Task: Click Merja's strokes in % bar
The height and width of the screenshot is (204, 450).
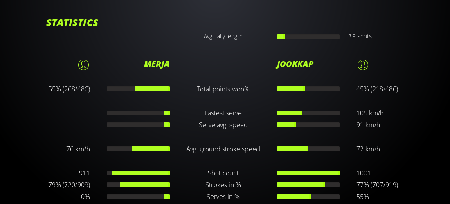Action: click(138, 185)
